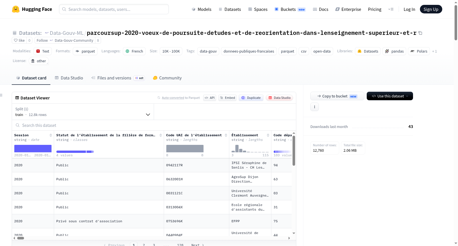Open the Files and versions tab
This screenshot has width=458, height=246.
(118, 78)
